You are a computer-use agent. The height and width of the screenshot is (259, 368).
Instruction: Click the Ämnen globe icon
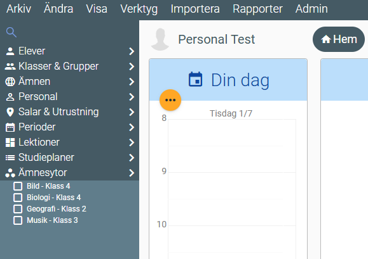point(10,82)
